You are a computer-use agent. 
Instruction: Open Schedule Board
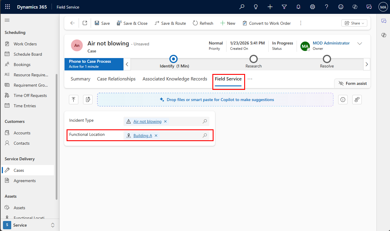click(28, 54)
